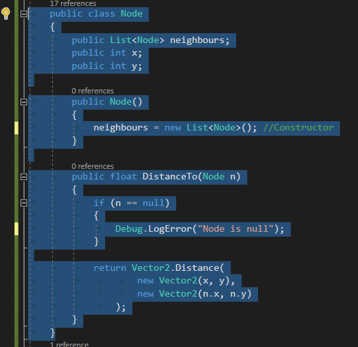The width and height of the screenshot is (358, 347).
Task: Click the yellow change marker beside neighbours line
Action: pos(17,128)
